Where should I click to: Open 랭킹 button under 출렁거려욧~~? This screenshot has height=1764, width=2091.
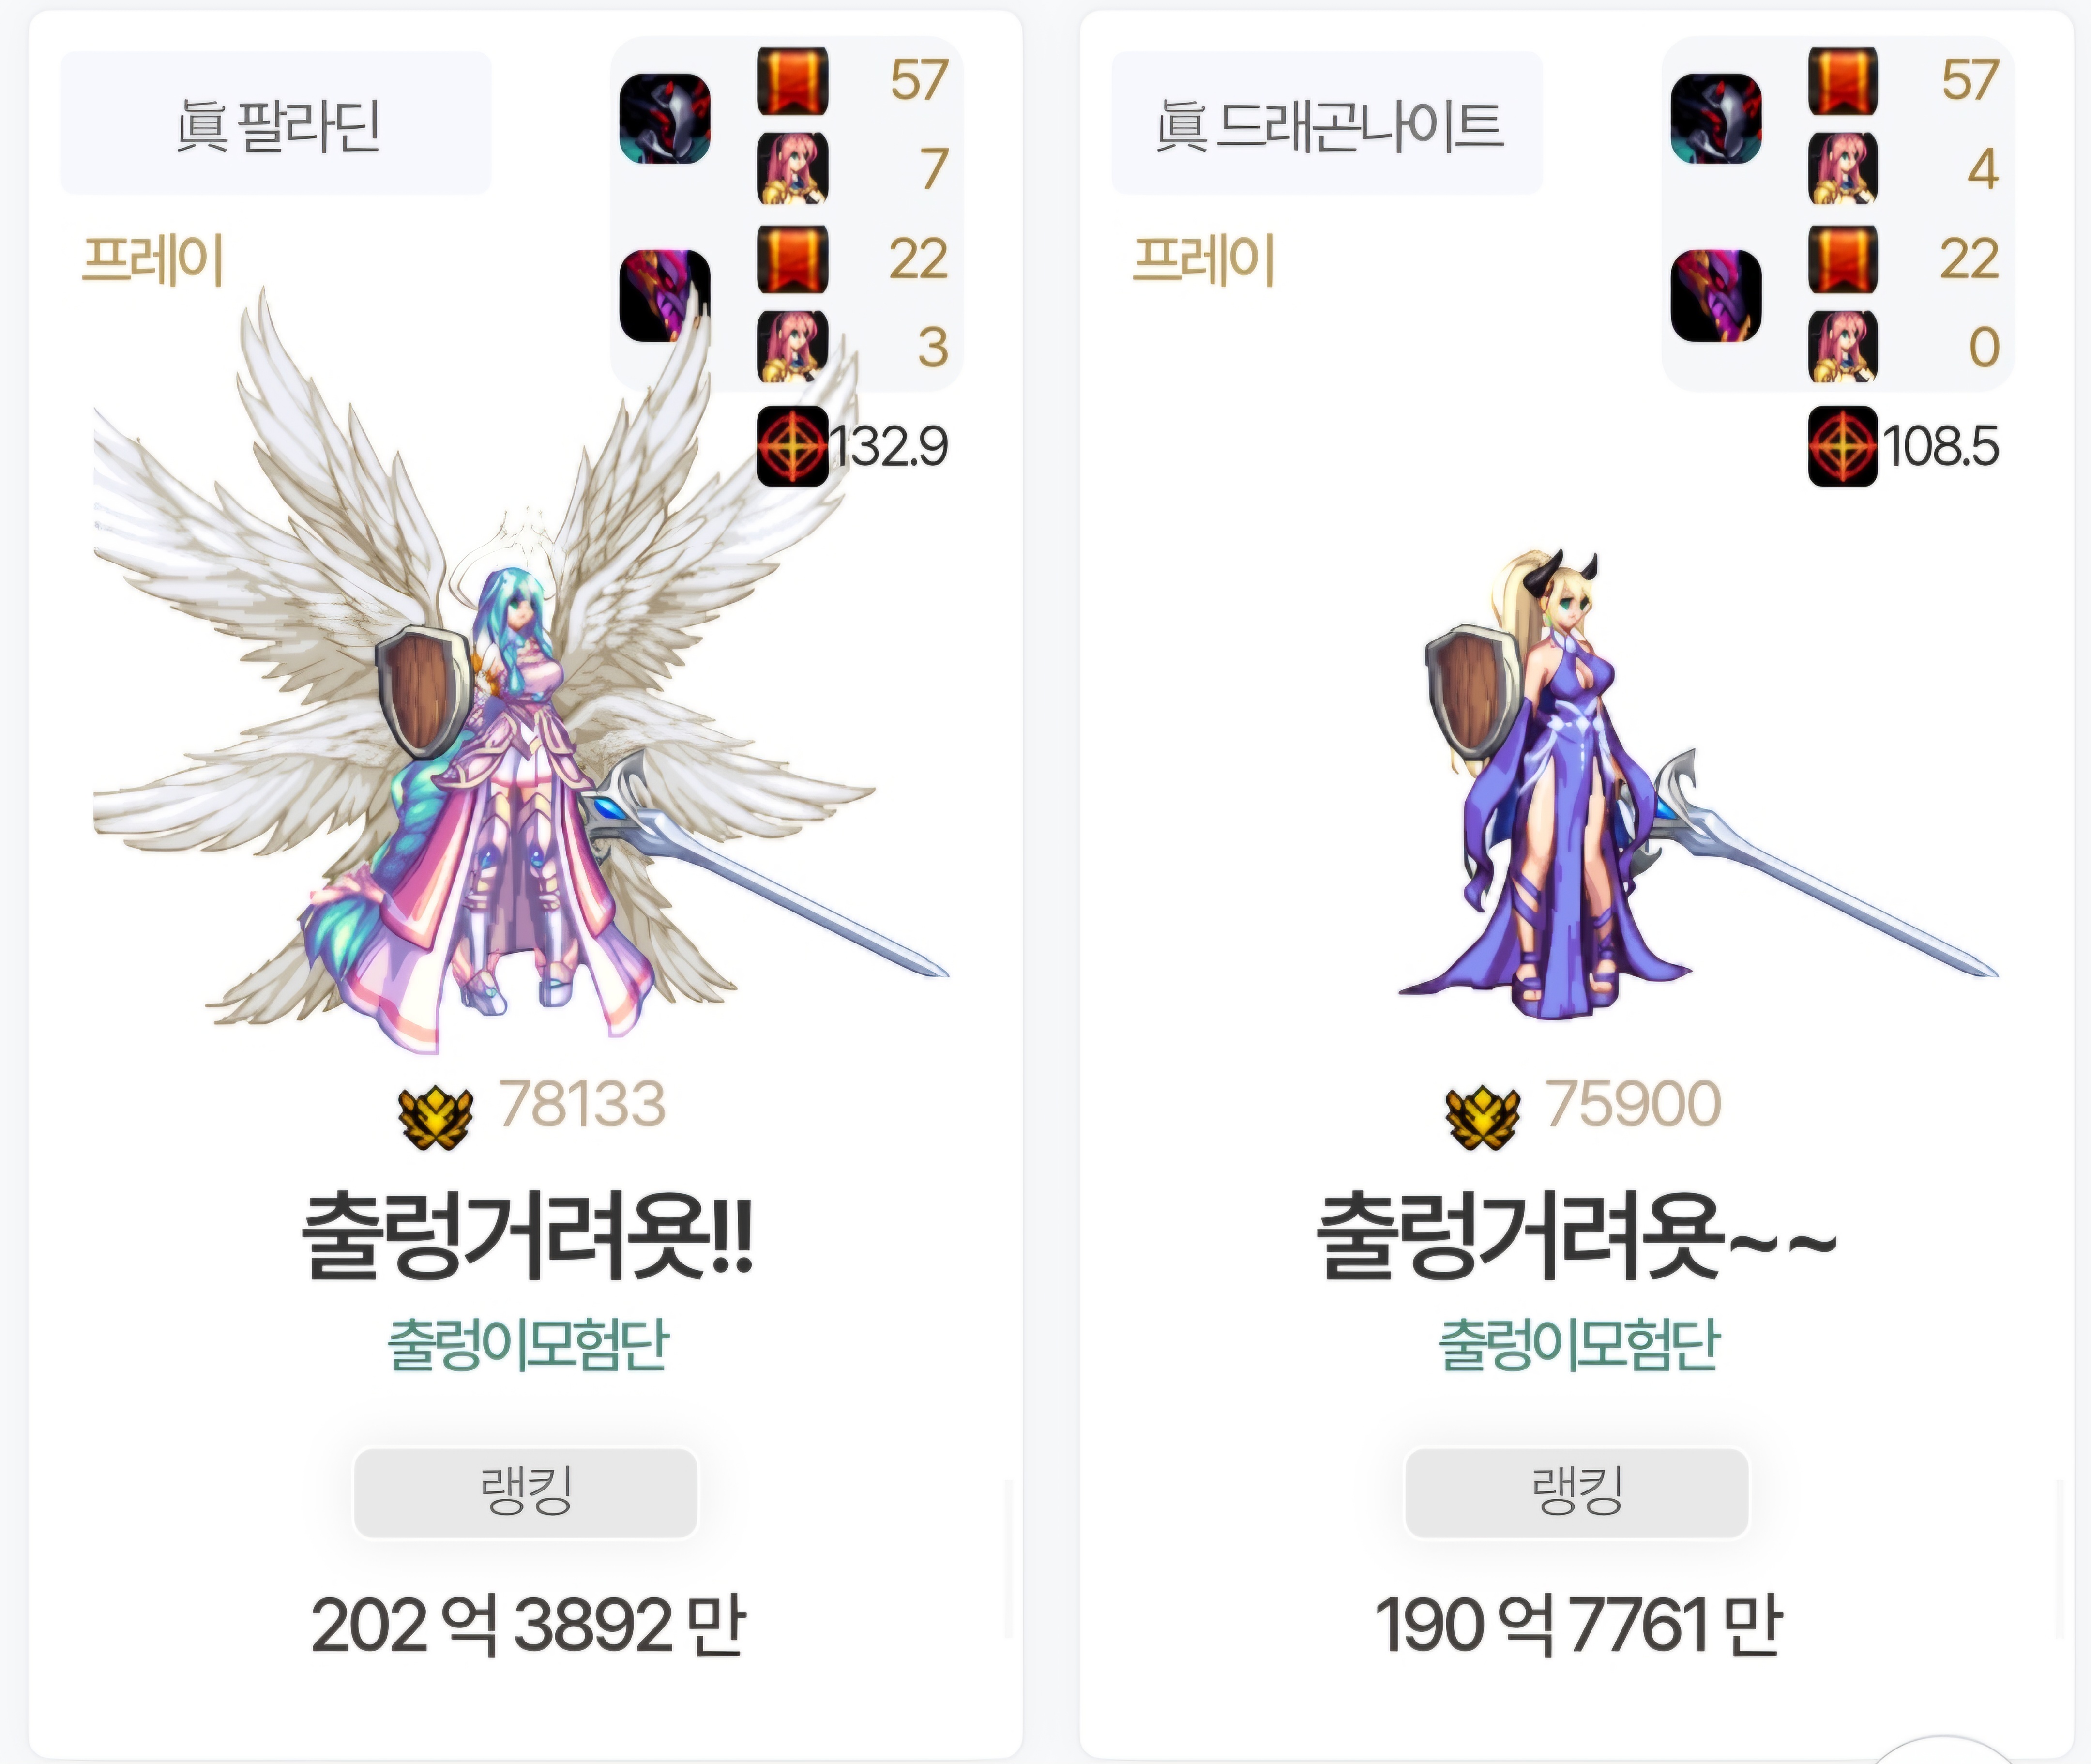(1577, 1493)
